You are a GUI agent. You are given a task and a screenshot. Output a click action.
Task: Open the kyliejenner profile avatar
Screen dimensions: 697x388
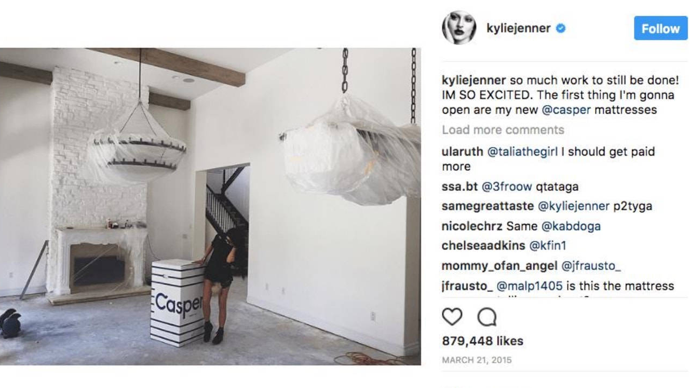click(459, 27)
